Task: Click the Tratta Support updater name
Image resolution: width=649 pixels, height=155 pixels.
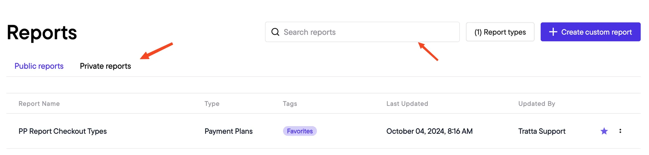Action: (x=542, y=131)
